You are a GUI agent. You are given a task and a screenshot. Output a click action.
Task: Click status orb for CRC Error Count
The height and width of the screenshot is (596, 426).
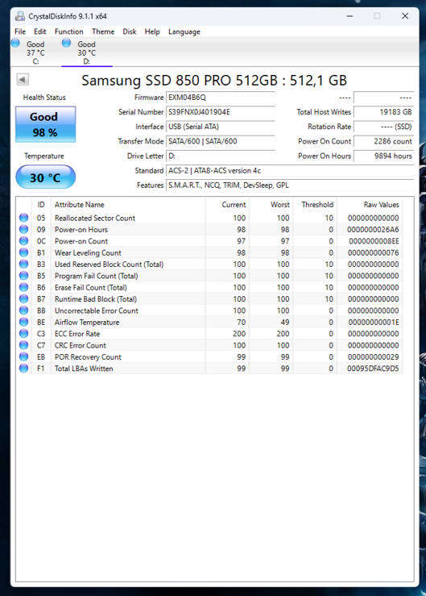tap(23, 345)
